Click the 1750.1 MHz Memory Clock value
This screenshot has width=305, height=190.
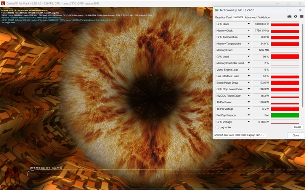coord(261,30)
